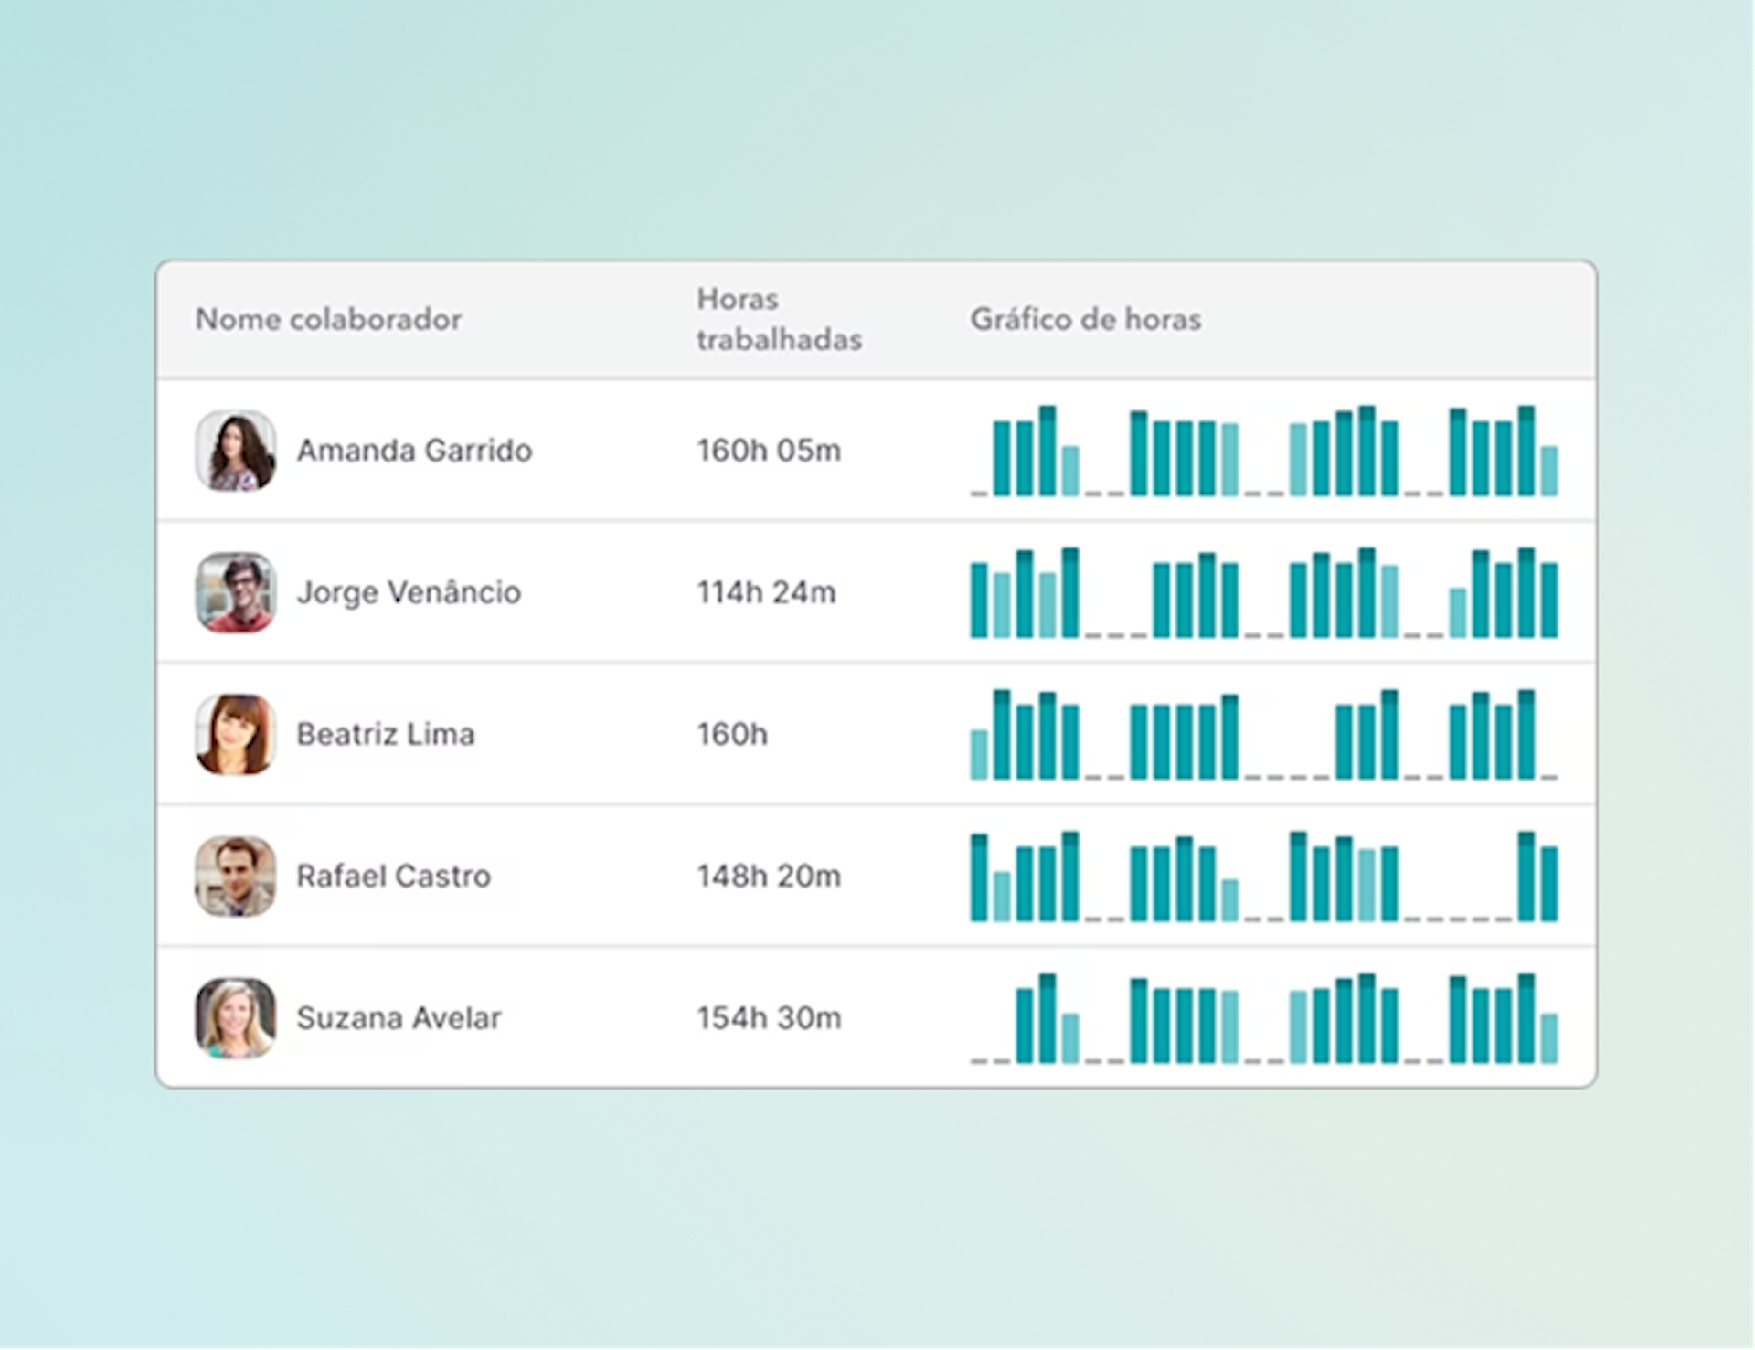This screenshot has height=1350, width=1755.
Task: Click the Beatriz Lima name
Action: coord(386,734)
